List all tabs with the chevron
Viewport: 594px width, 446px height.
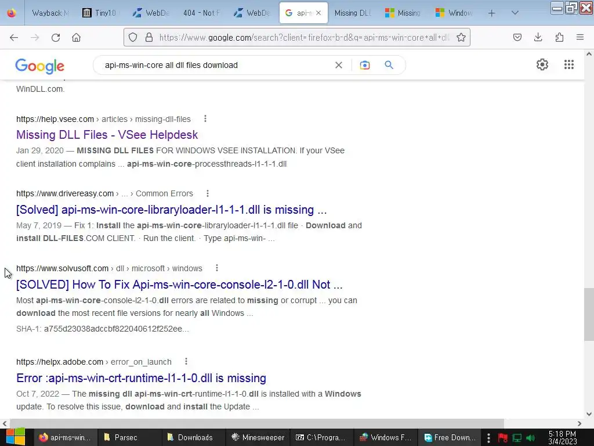[515, 13]
